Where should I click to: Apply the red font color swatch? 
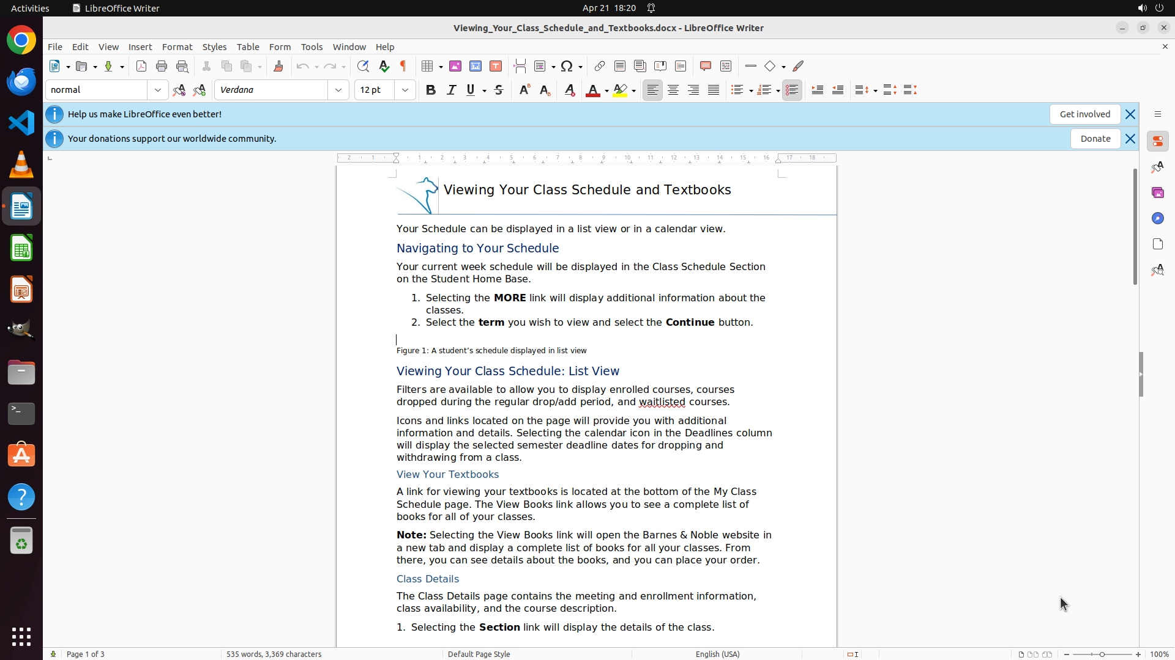pyautogui.click(x=592, y=90)
